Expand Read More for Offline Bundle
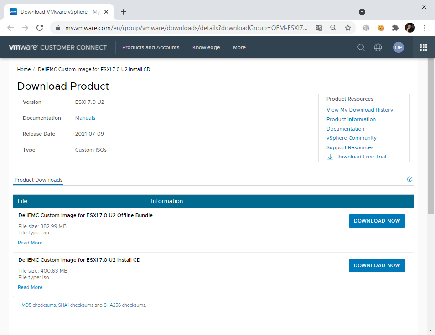Image resolution: width=435 pixels, height=335 pixels. [x=30, y=243]
